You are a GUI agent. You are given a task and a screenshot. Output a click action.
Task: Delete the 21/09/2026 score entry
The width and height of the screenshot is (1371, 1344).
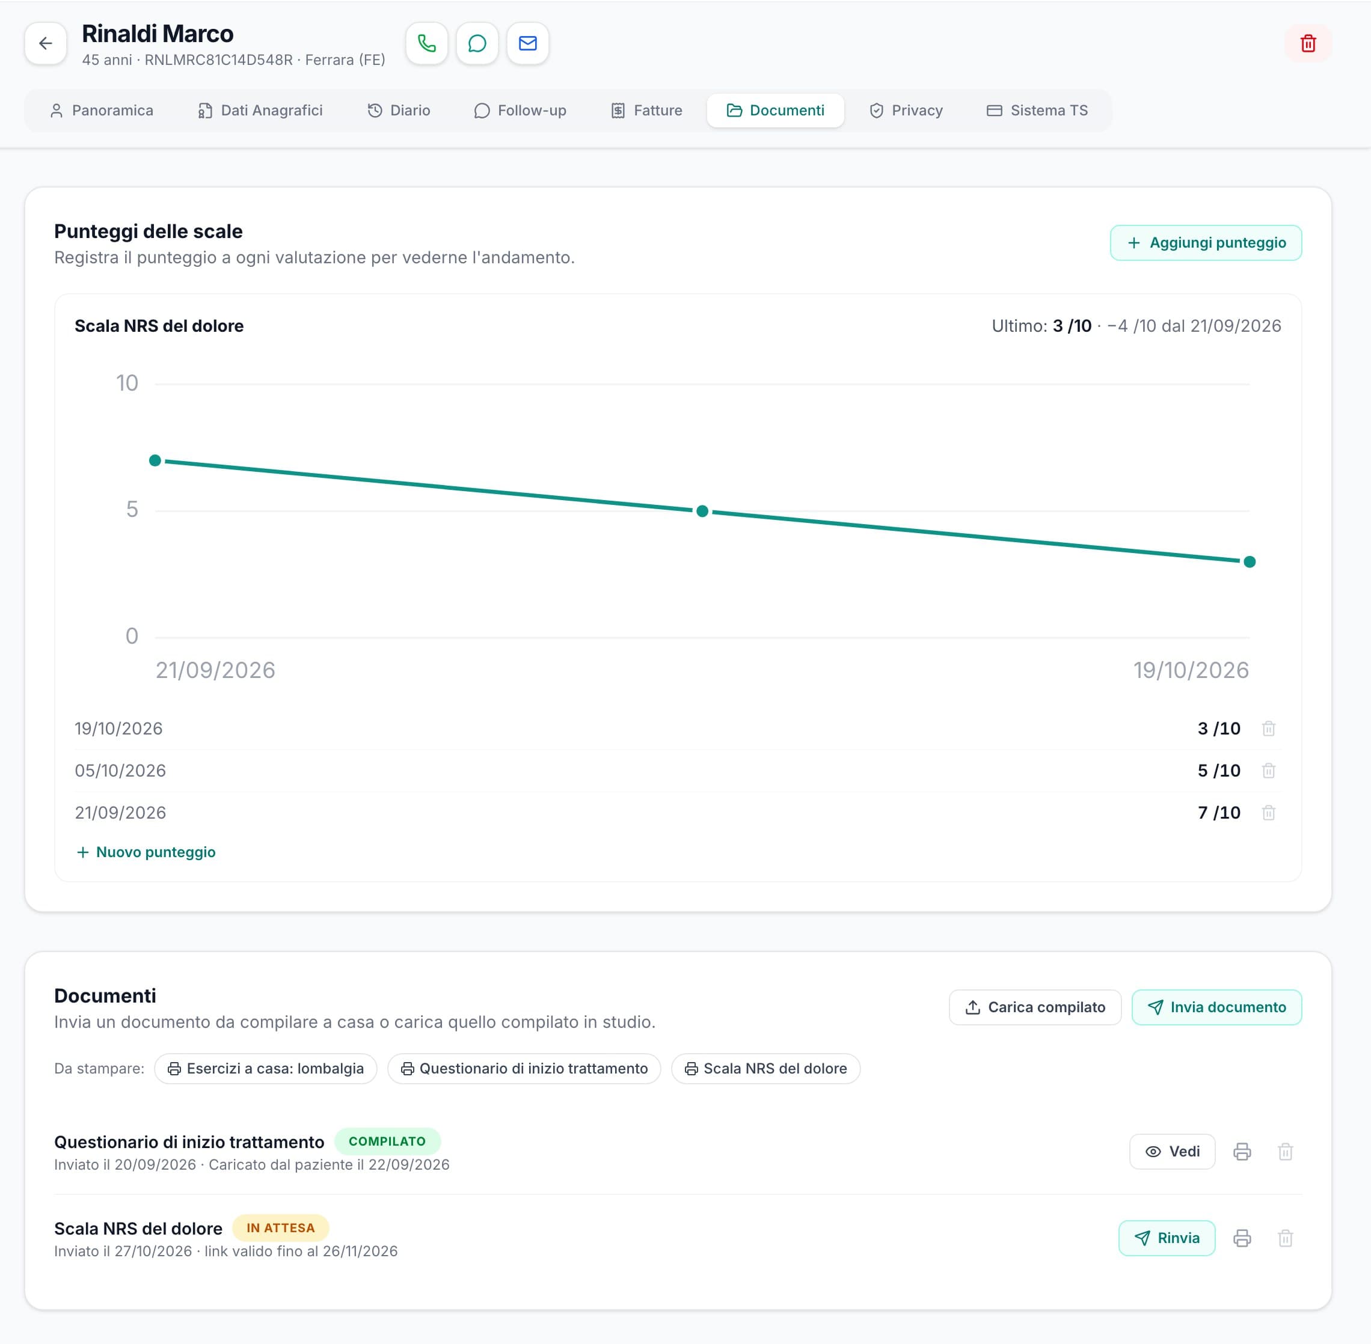coord(1269,813)
